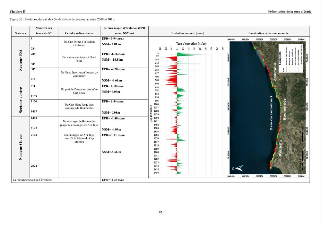Select the 'Secteur centre' rotated label
The height and width of the screenshot is (227, 321).
(x=21, y=100)
